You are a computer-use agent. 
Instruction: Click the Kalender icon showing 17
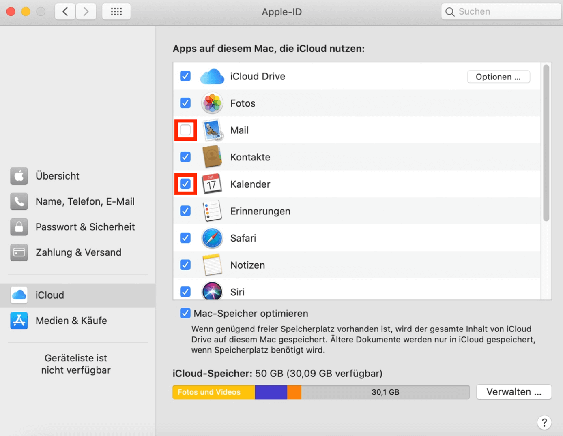(x=212, y=184)
